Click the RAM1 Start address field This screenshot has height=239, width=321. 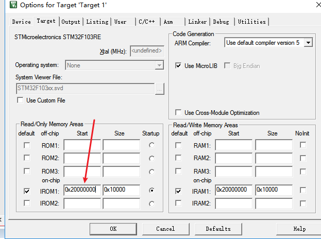(x=234, y=145)
